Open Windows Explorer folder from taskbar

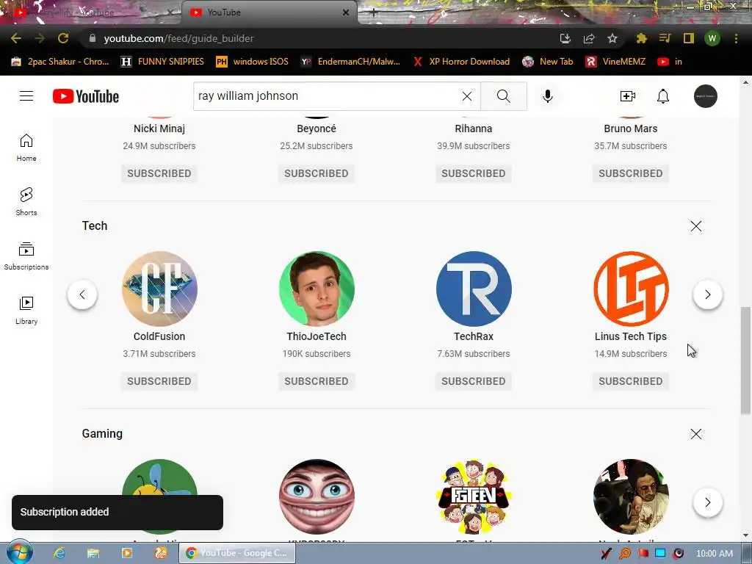(x=93, y=553)
